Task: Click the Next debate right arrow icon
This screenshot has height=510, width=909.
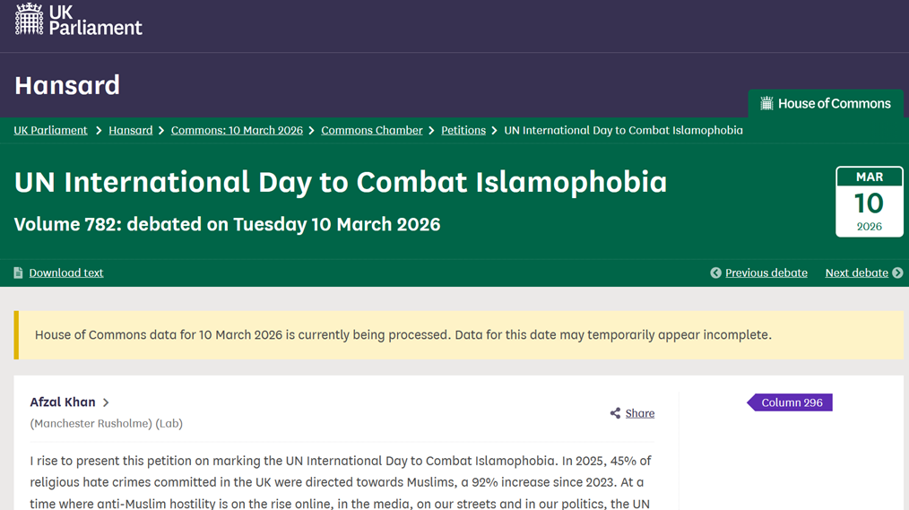Action: pyautogui.click(x=897, y=272)
